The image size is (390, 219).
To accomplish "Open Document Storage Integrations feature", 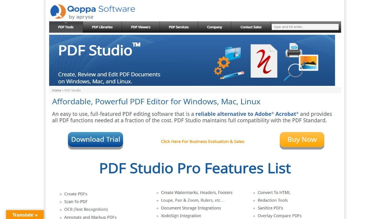I will click(x=191, y=208).
